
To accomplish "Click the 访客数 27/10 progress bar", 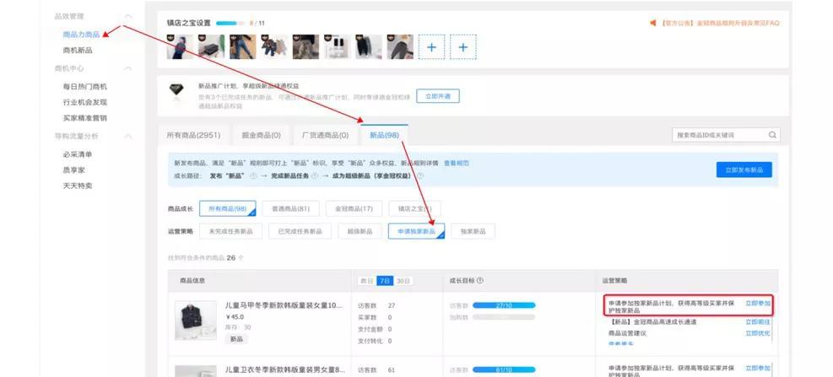I will 504,305.
